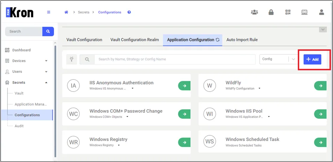This screenshot has height=162, width=333.
Task: Click the Search by Name input field
Action: point(175,59)
